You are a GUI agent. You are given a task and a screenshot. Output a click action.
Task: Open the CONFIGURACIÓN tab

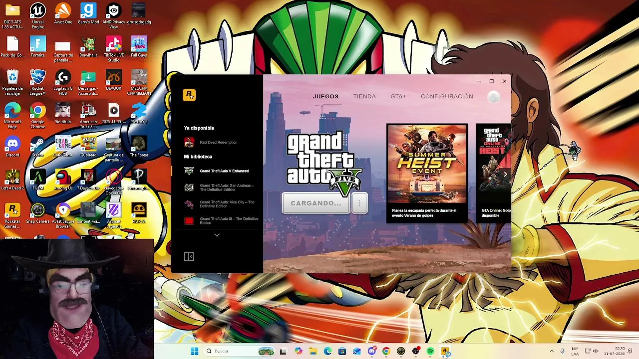(x=447, y=96)
